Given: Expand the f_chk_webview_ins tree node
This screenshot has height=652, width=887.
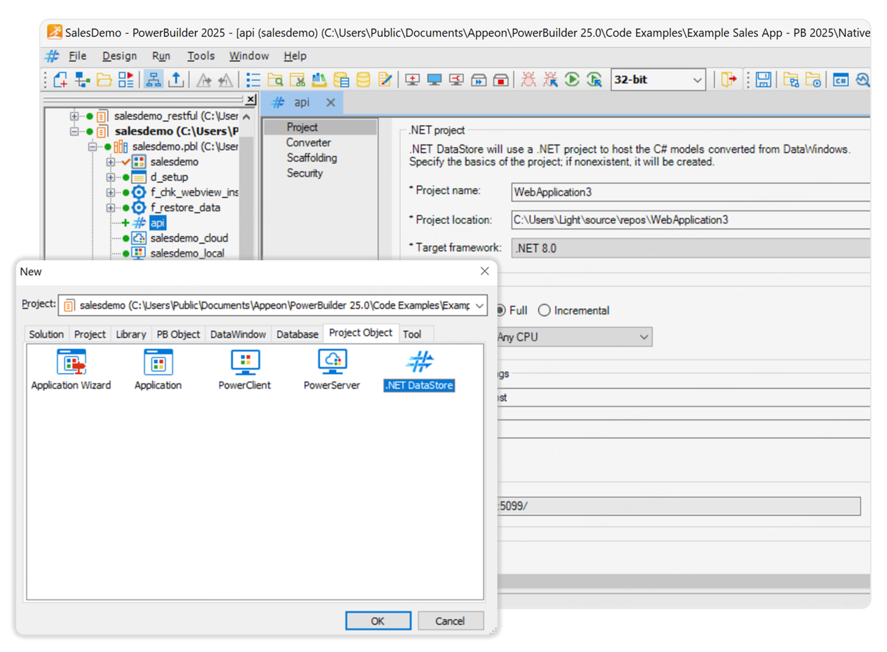Looking at the screenshot, I should (110, 192).
